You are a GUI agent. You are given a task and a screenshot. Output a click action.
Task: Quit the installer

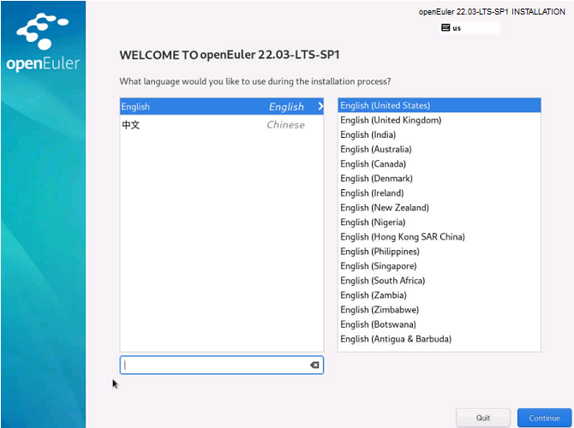click(484, 418)
